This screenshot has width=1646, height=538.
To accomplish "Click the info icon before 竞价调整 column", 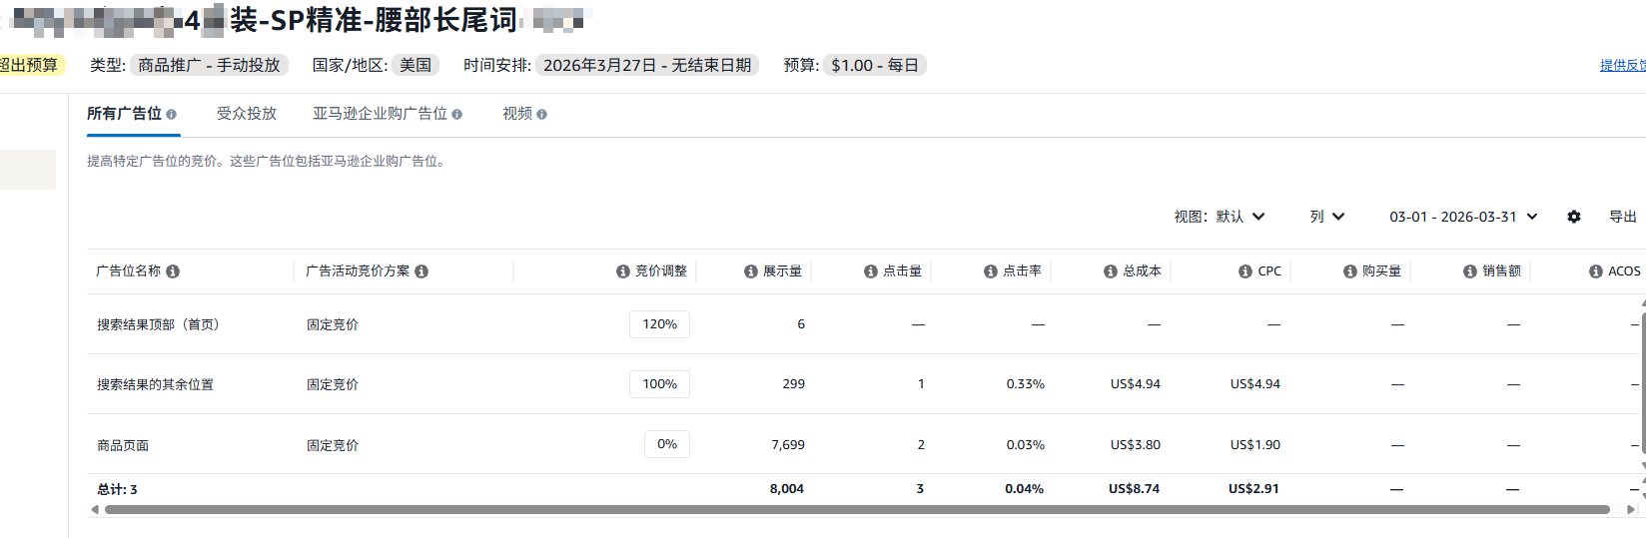I will [x=623, y=271].
